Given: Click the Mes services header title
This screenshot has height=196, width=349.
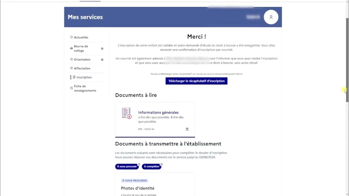Looking at the screenshot, I should pos(85,17).
